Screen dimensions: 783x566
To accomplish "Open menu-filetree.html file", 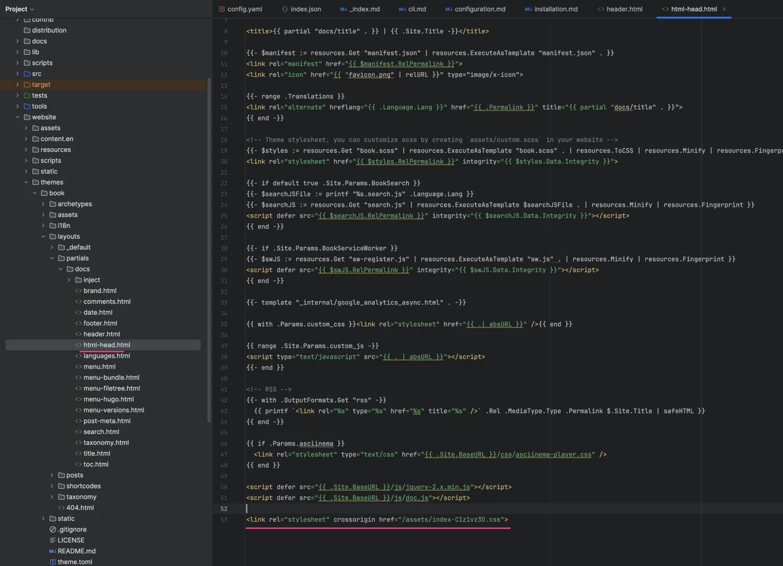I will coord(112,388).
